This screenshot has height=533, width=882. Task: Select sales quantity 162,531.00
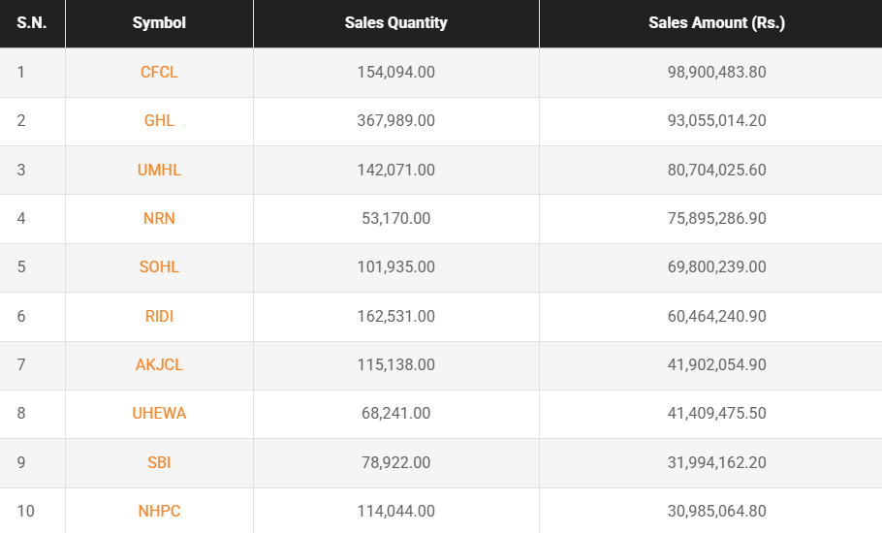396,316
